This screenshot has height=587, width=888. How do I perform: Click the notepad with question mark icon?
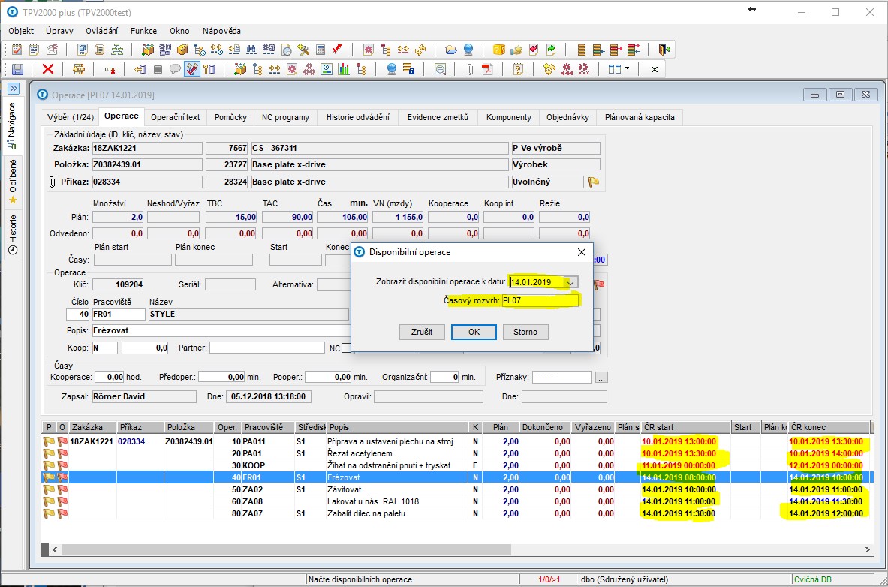pyautogui.click(x=518, y=69)
